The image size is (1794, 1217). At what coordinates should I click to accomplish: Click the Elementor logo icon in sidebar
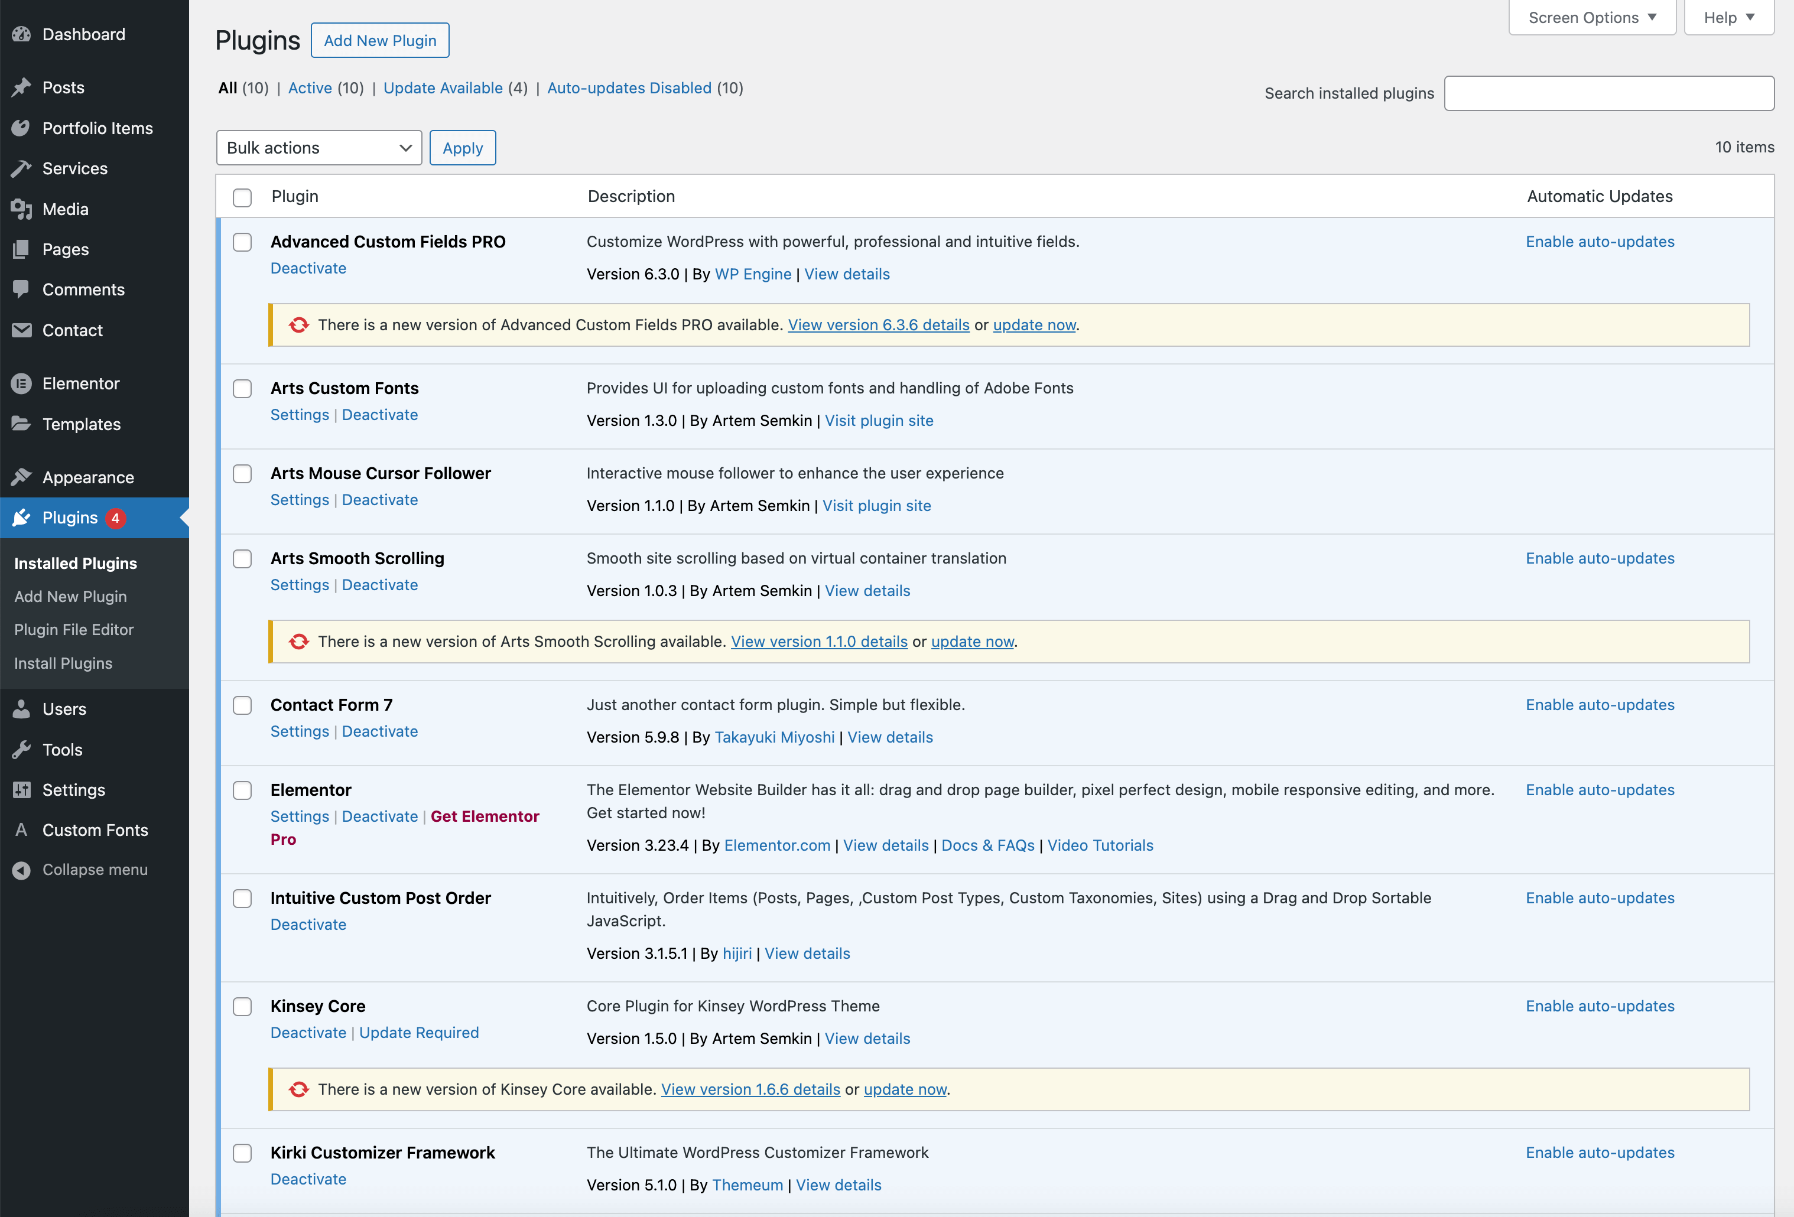tap(22, 383)
